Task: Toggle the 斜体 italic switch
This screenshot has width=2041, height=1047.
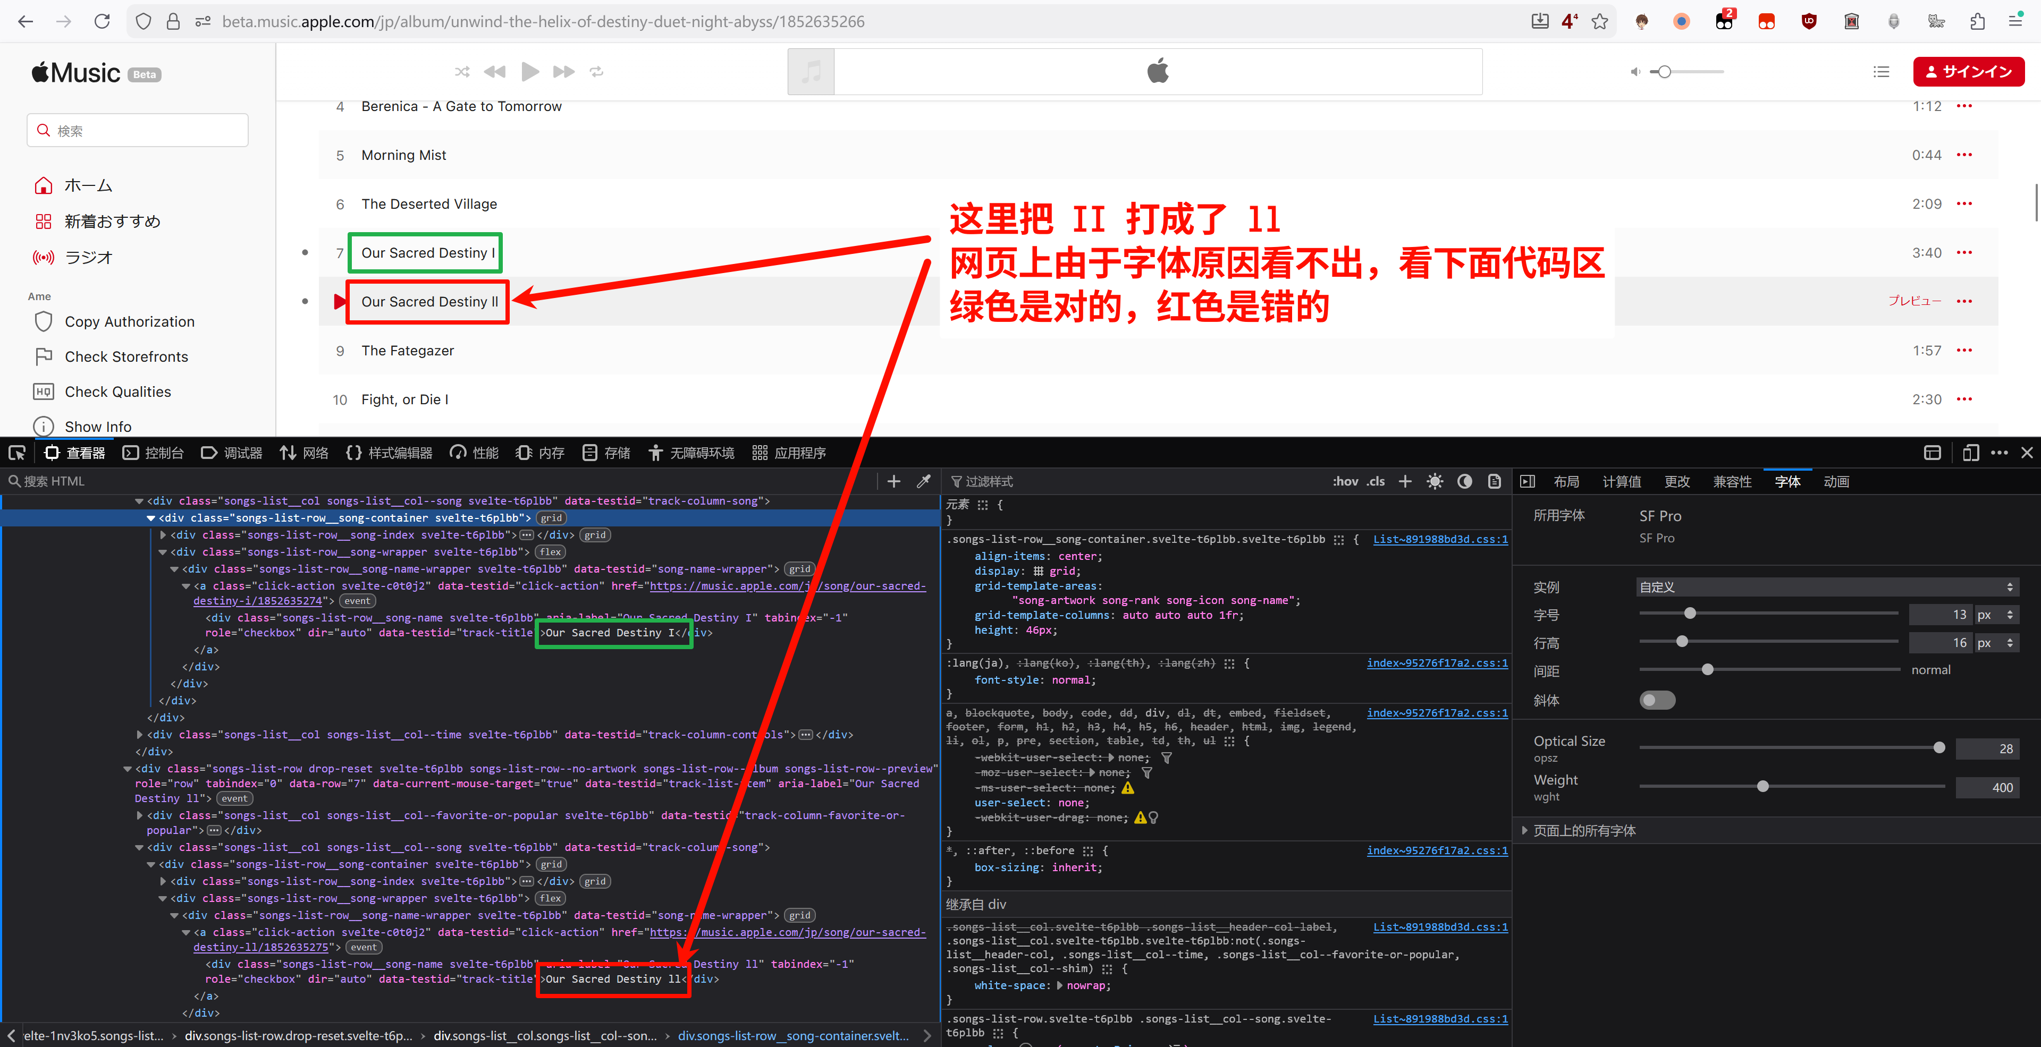Action: [x=1657, y=700]
